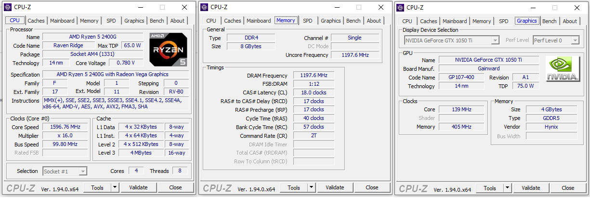Click the 0.780 V core voltage value
The width and height of the screenshot is (590, 198).
click(x=126, y=63)
